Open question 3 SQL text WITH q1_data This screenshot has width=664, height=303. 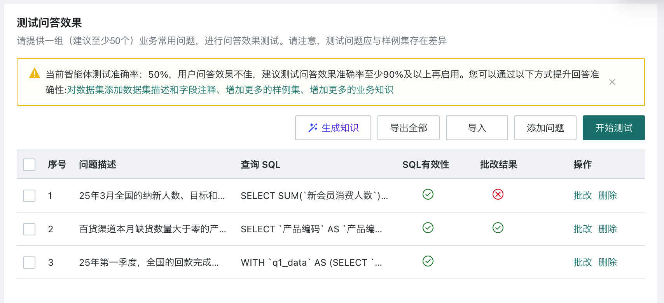pyautogui.click(x=311, y=263)
